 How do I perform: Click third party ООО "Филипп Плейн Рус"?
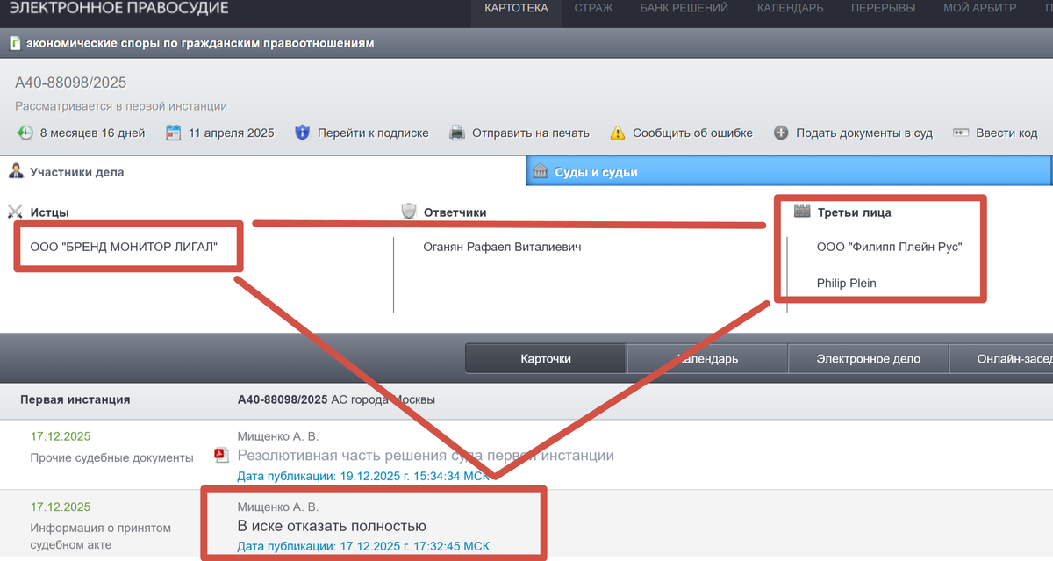[x=890, y=248]
